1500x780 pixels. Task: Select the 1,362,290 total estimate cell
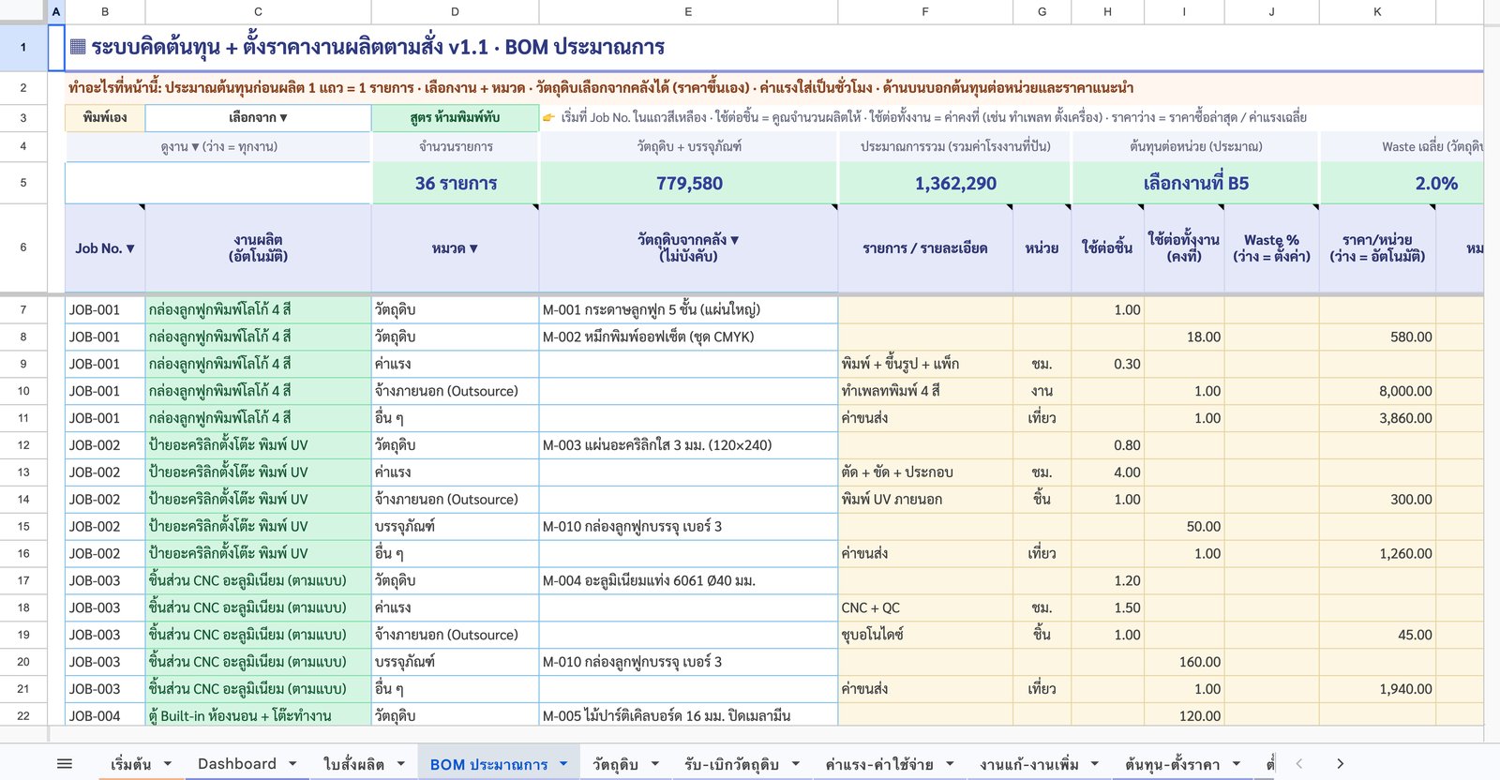955,183
